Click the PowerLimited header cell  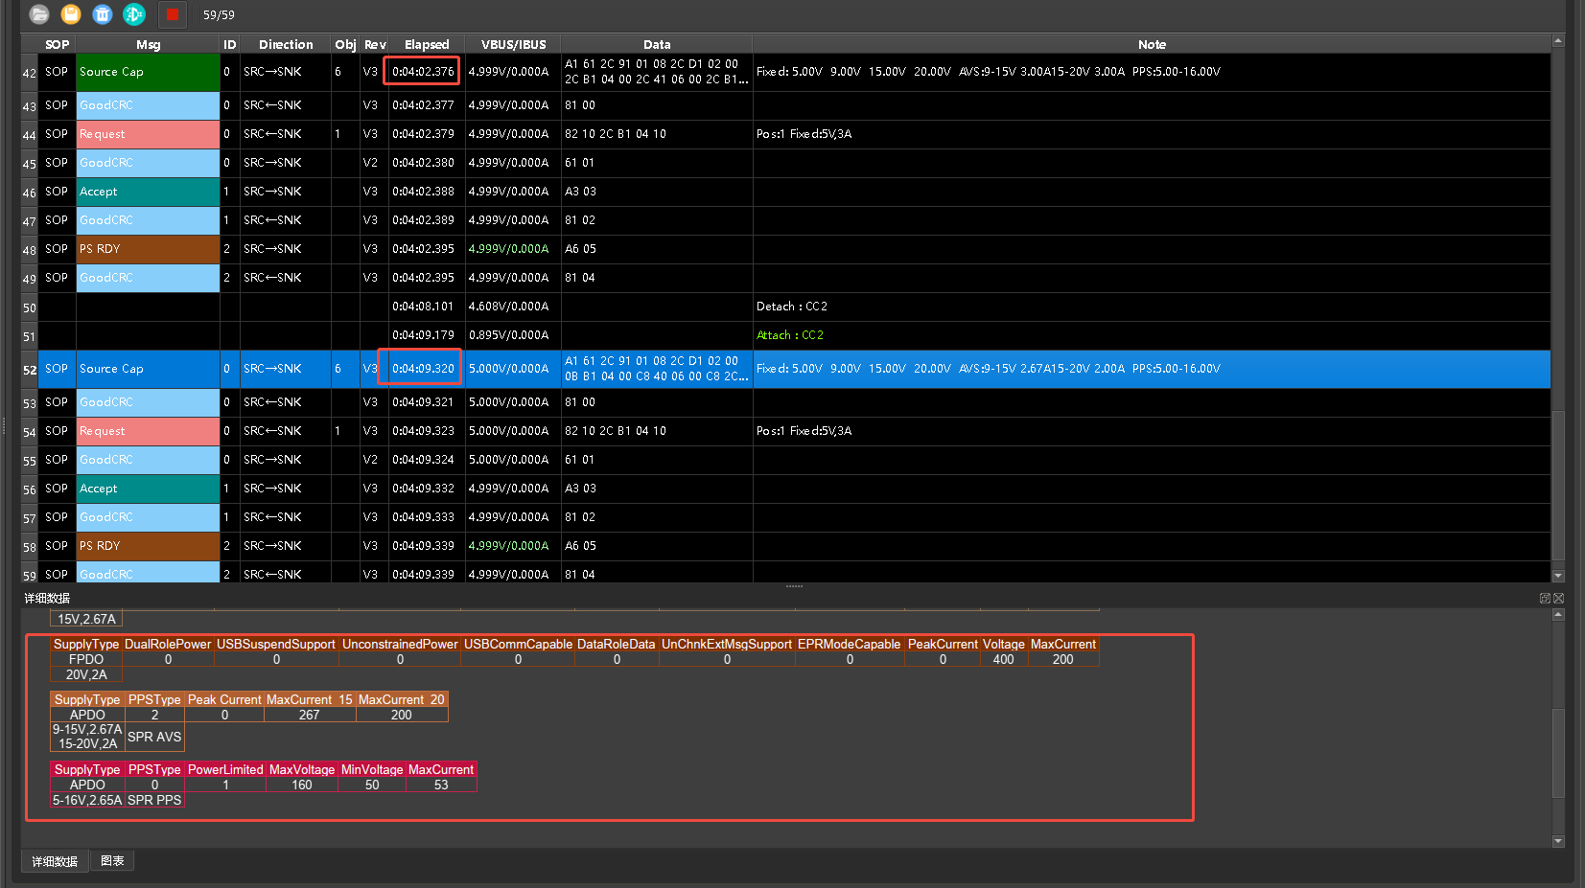click(x=225, y=769)
